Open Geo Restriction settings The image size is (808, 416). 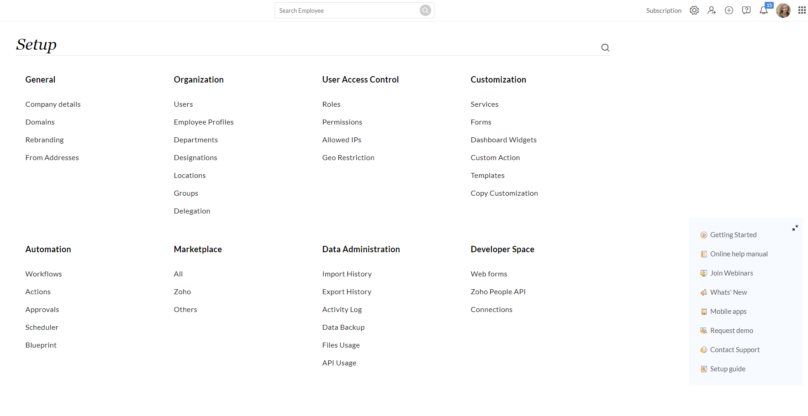(x=348, y=158)
